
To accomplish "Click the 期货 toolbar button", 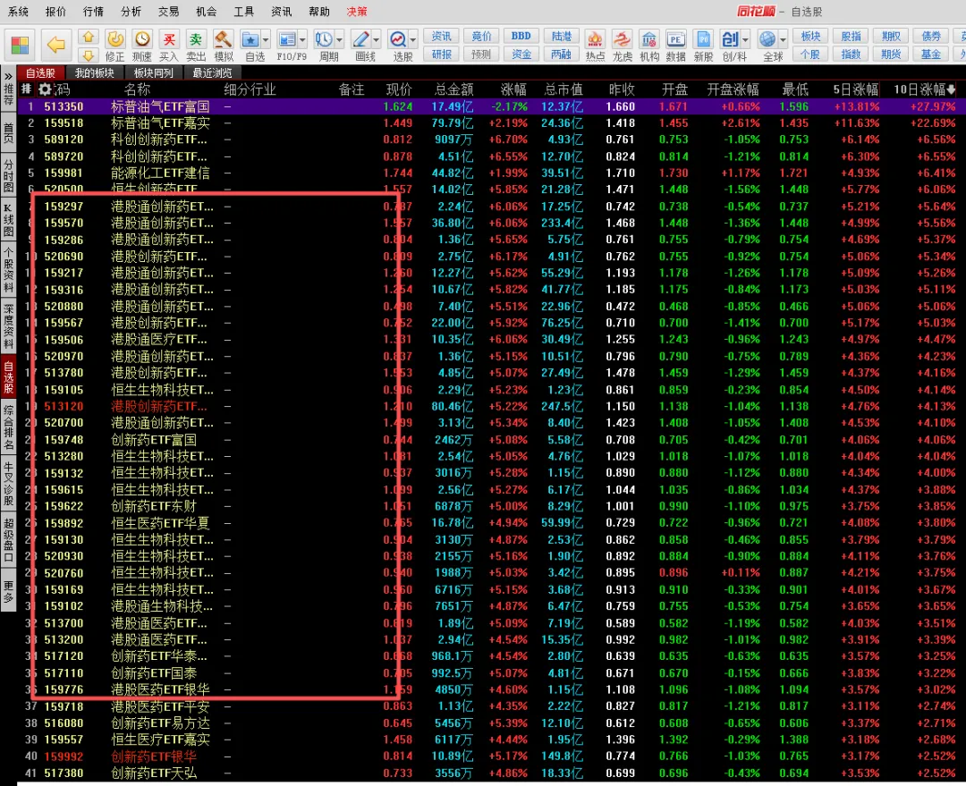I will (x=891, y=55).
